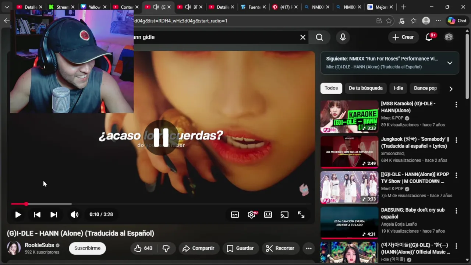Clip video with Recortar button
The height and width of the screenshot is (265, 471).
click(x=280, y=248)
